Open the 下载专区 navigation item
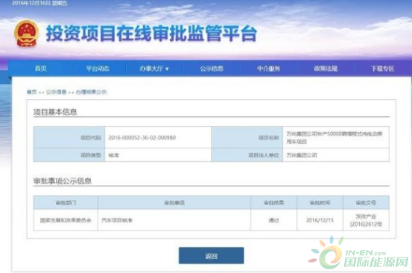 (382, 69)
